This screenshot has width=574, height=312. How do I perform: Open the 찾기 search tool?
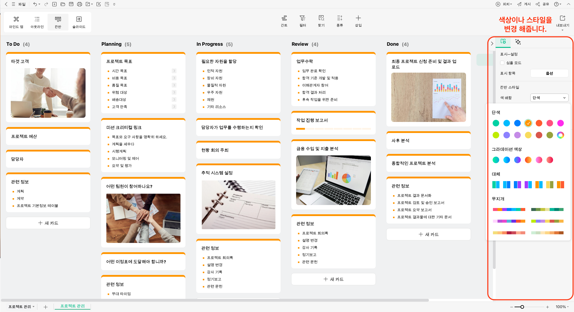pos(321,21)
